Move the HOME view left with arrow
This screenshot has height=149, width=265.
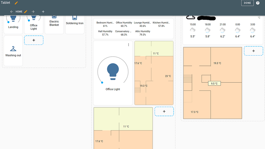click(x=12, y=12)
